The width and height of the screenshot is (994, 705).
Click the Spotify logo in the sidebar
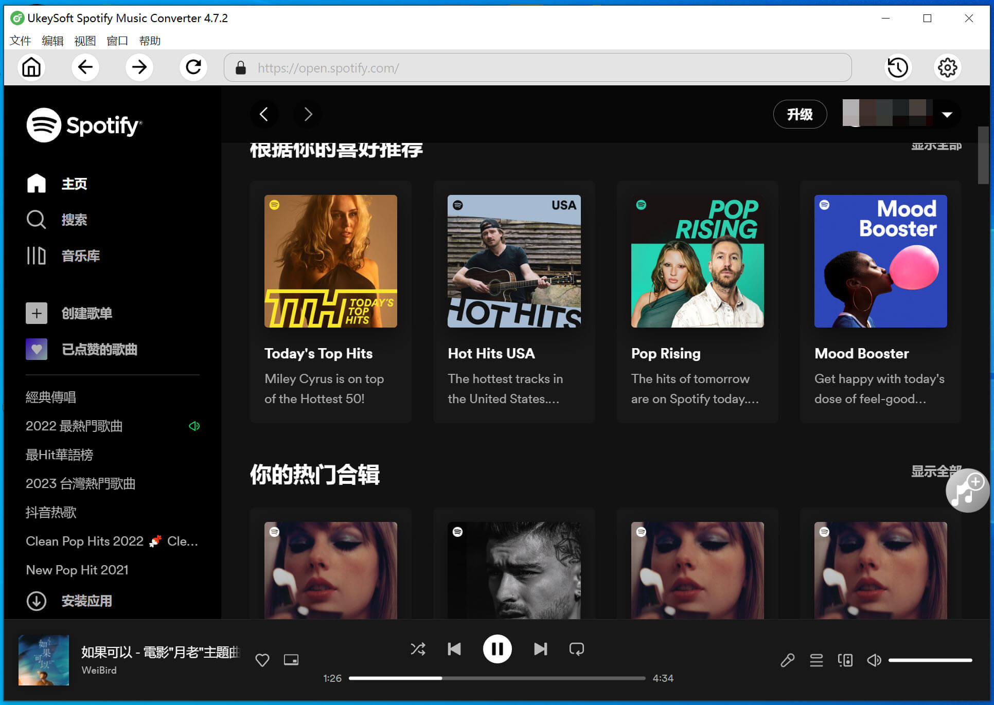point(84,125)
